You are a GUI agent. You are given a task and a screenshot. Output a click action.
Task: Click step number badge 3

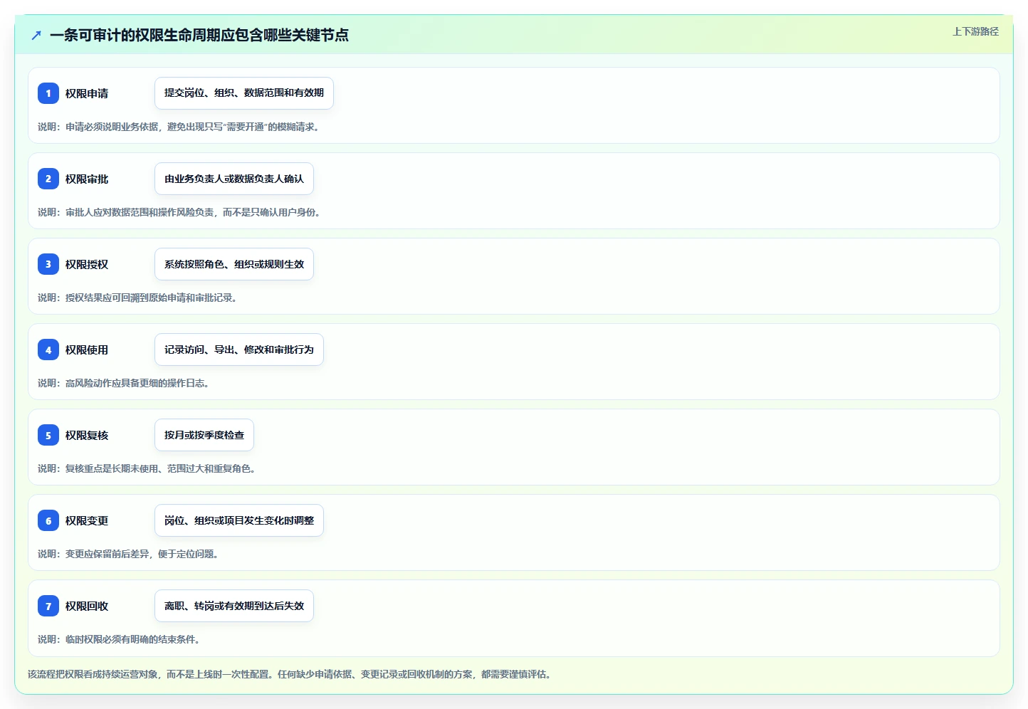48,264
